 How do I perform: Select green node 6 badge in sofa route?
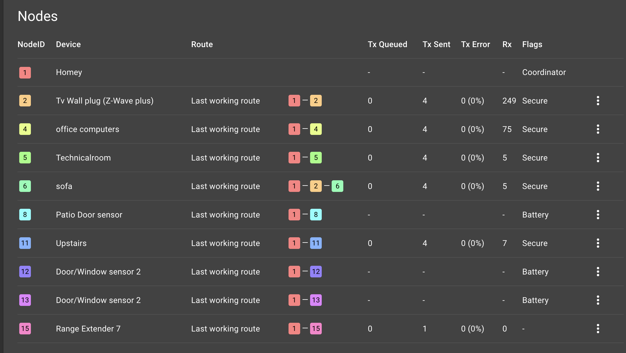coord(337,186)
